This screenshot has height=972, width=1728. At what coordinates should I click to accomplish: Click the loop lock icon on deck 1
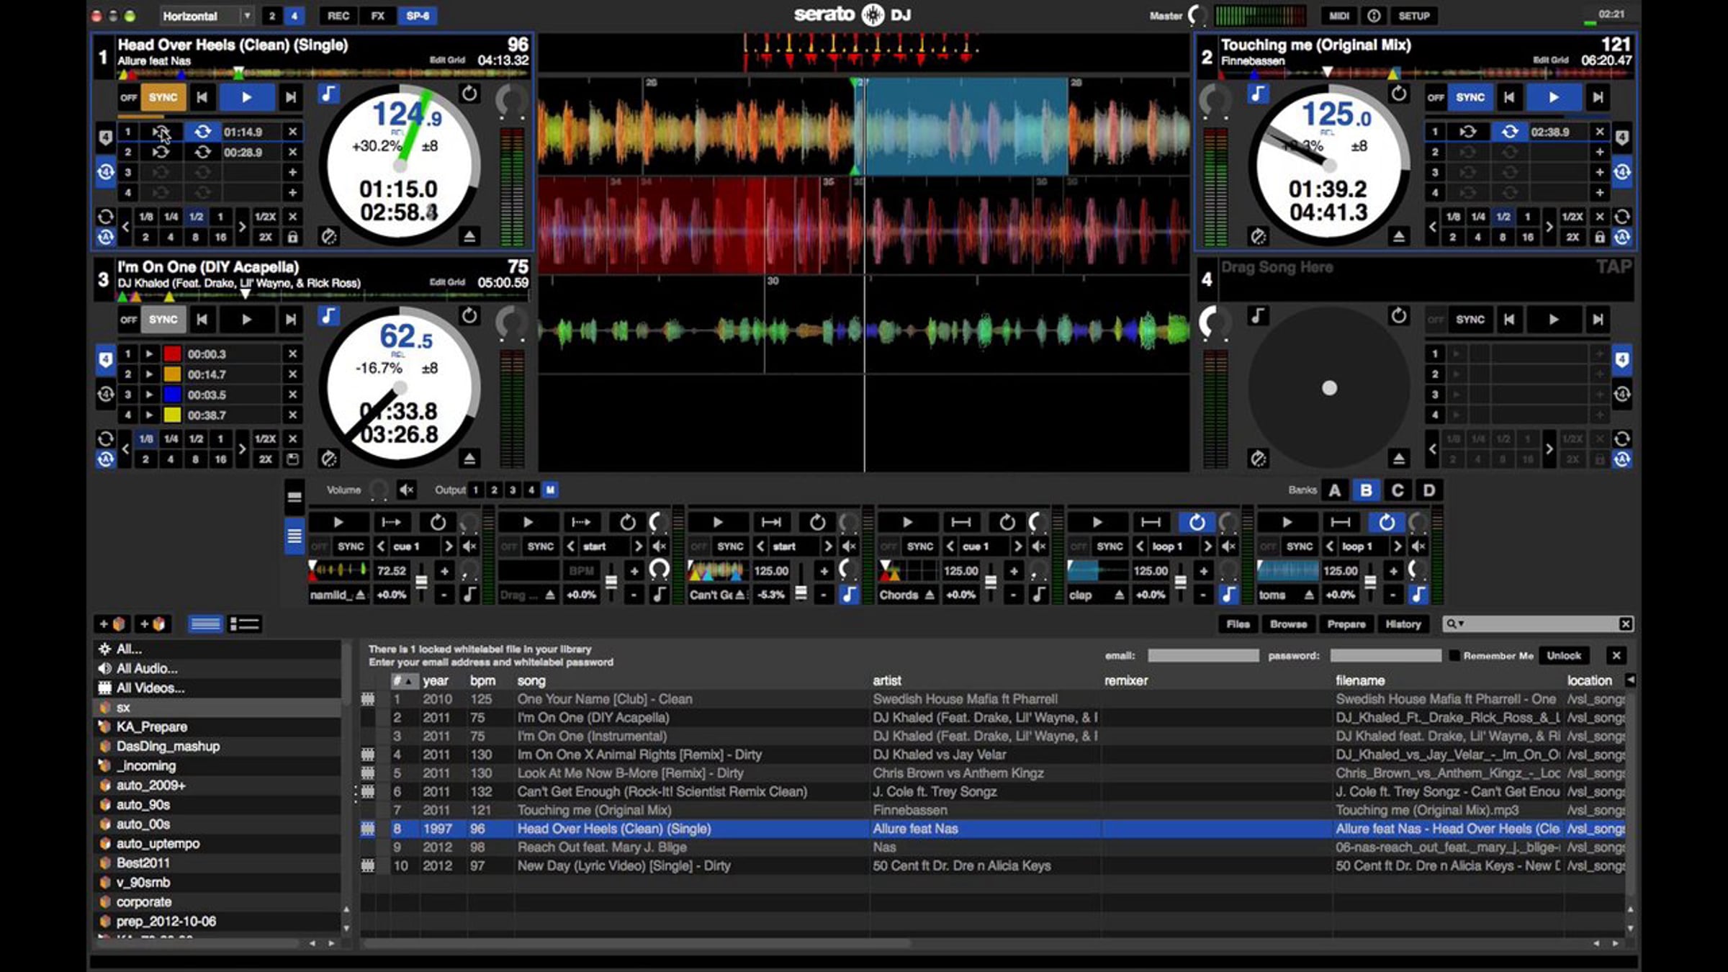[x=292, y=237]
